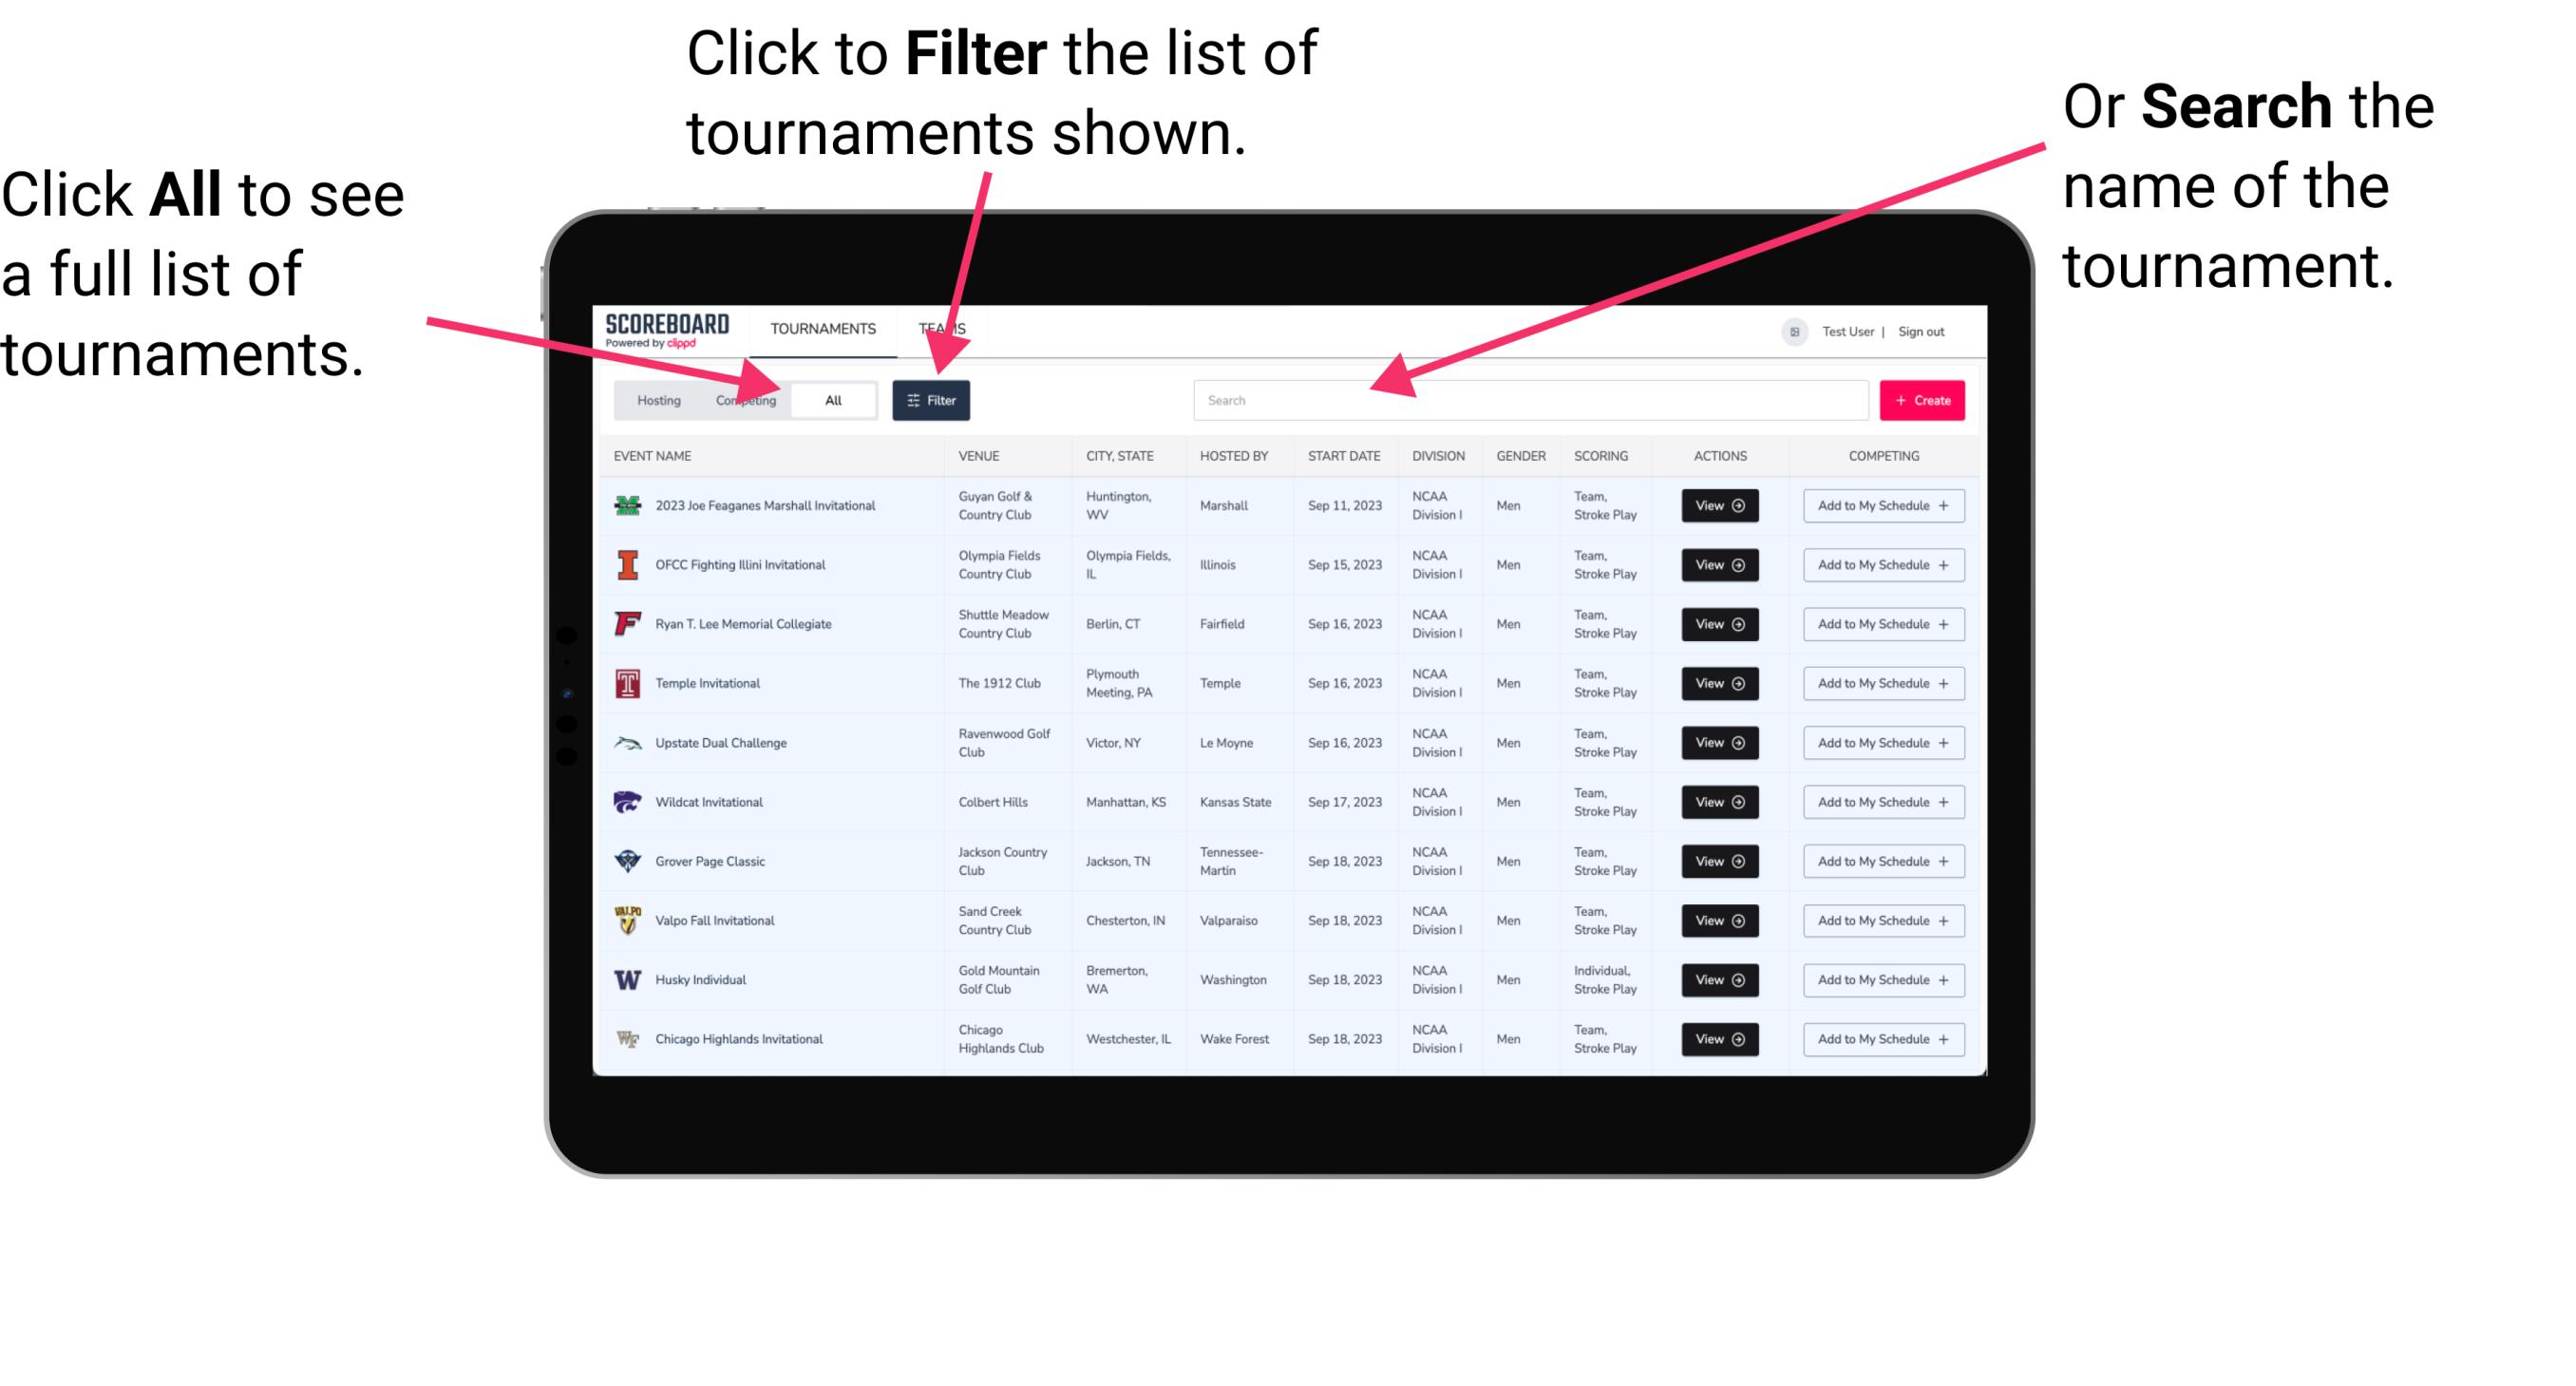
Task: Select the Hosting toggle tab
Action: click(653, 399)
